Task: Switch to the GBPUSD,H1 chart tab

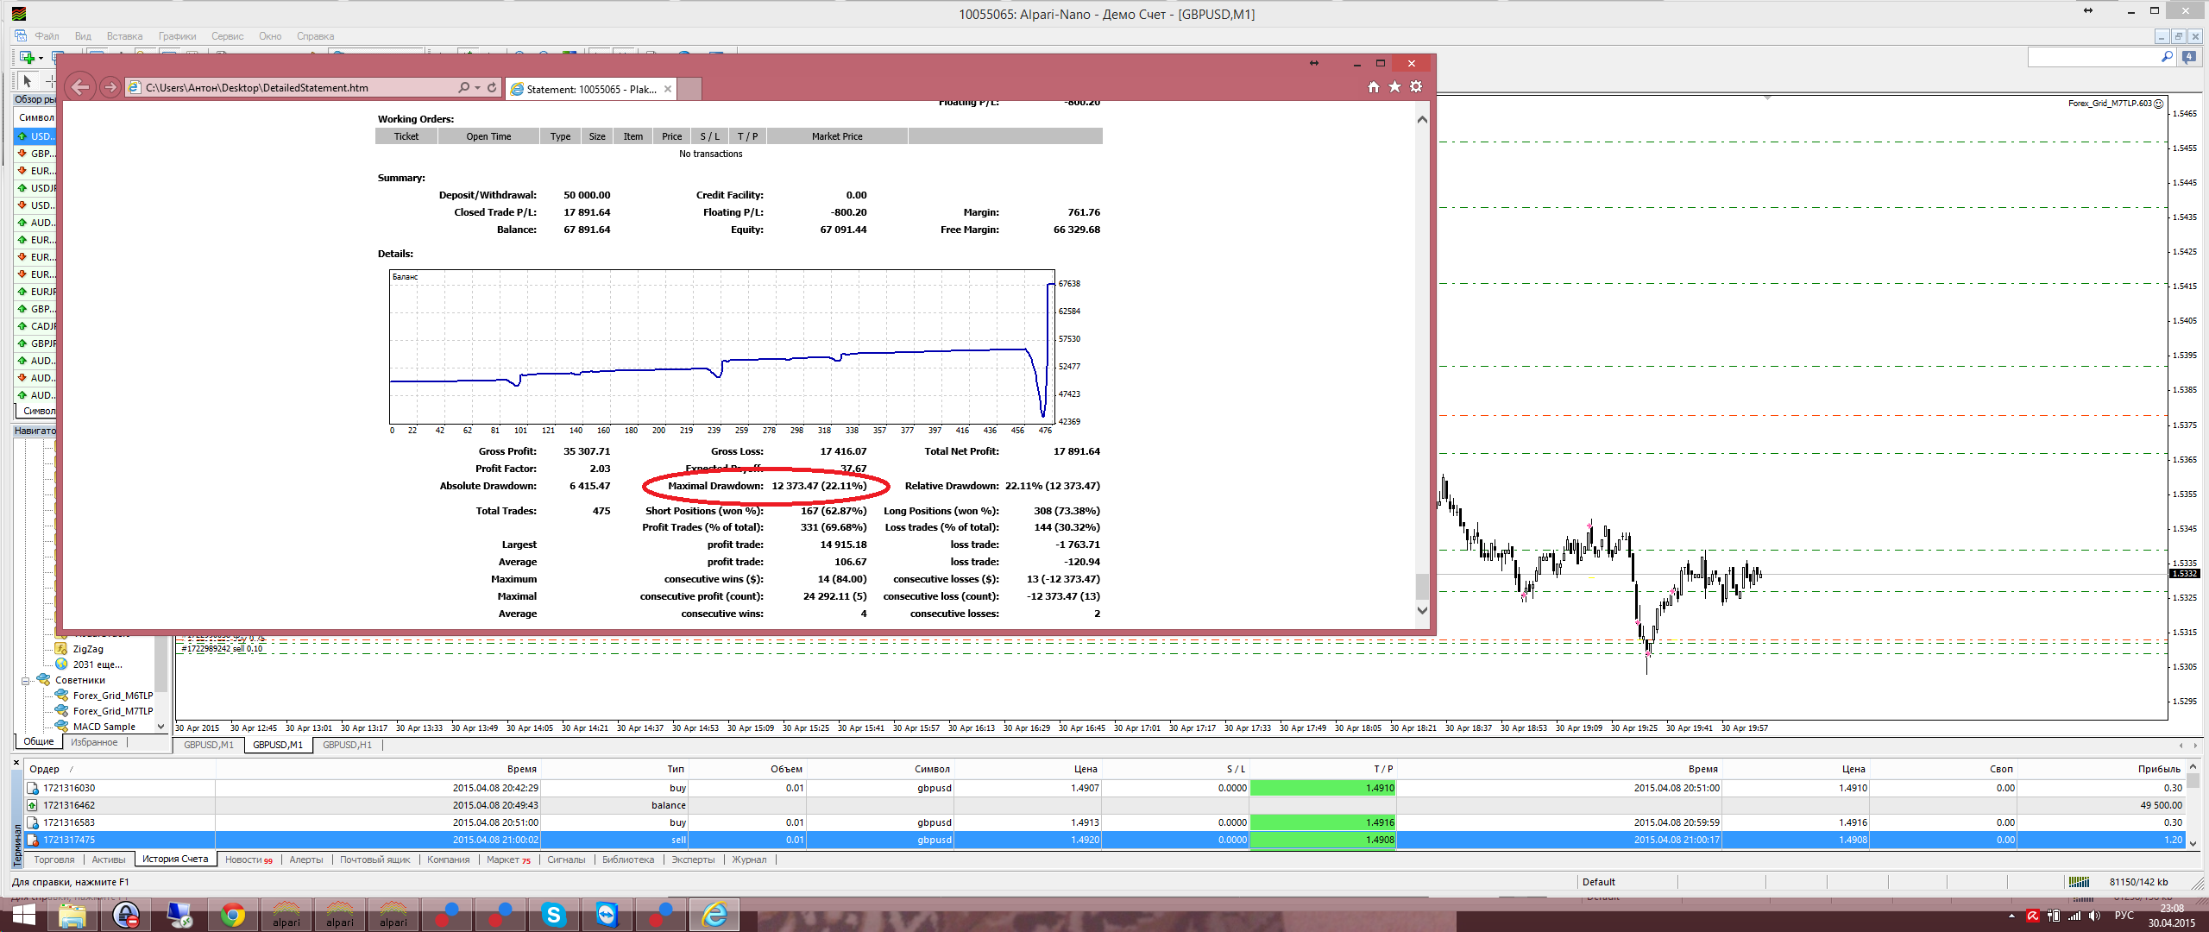Action: point(347,745)
